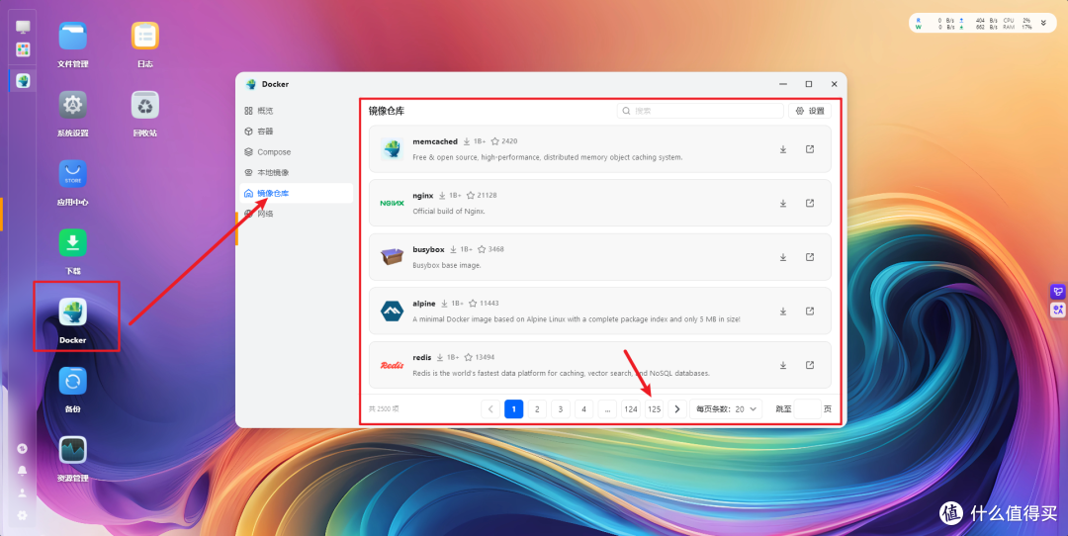Select 镜像仓库 in Docker sidebar
1068x536 pixels.
[x=295, y=193]
